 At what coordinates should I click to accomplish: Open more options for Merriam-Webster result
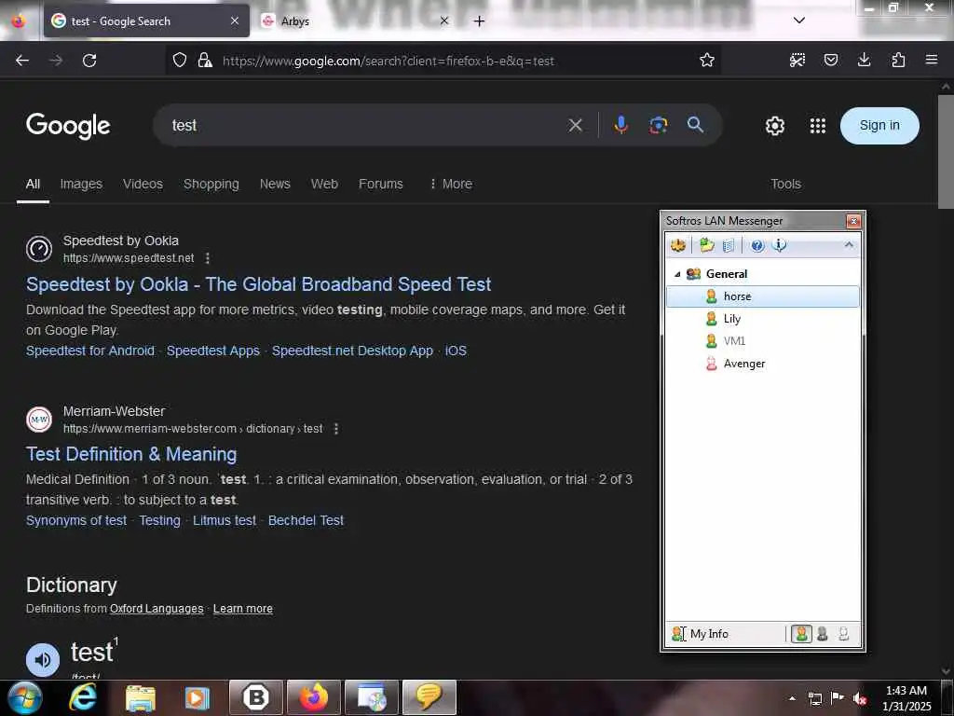pyautogui.click(x=335, y=429)
